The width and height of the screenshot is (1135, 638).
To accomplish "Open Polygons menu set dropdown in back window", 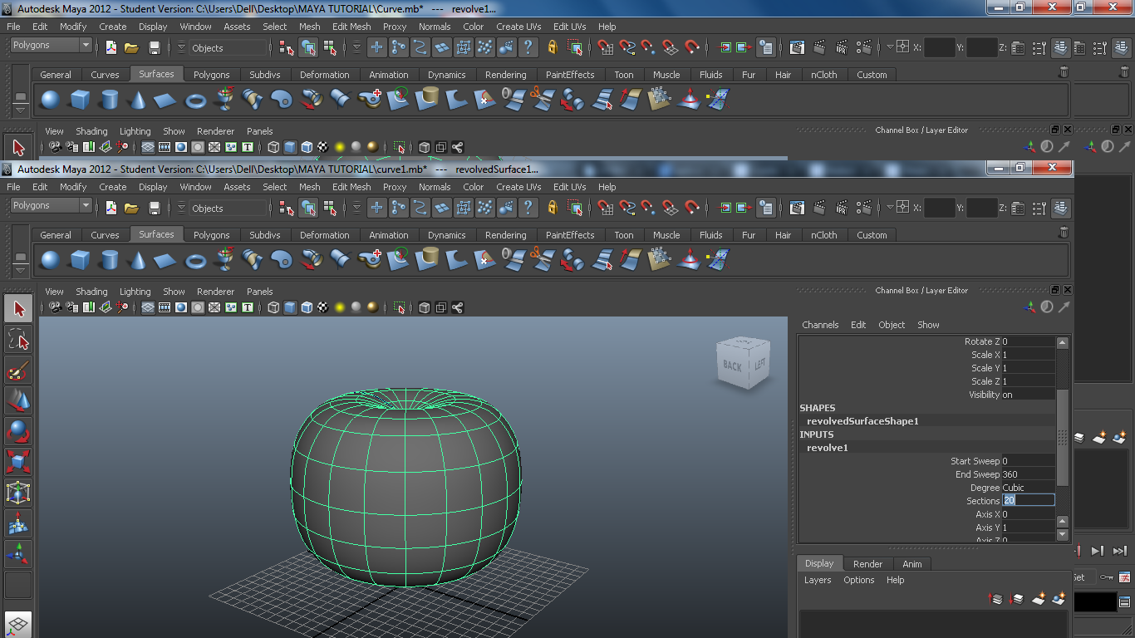I will 51,45.
